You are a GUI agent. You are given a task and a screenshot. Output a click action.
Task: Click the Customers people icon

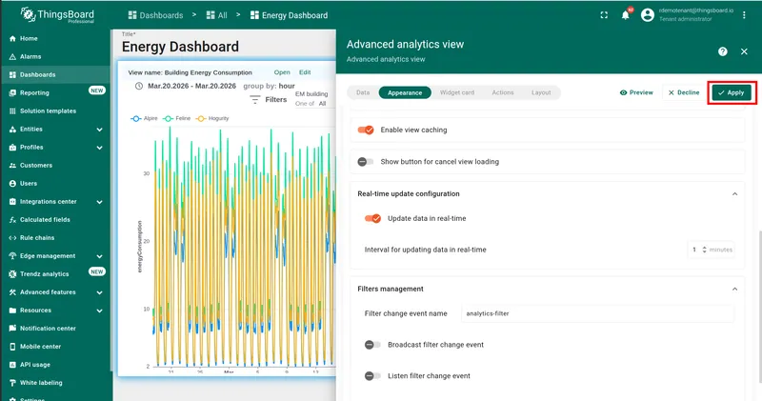point(12,166)
